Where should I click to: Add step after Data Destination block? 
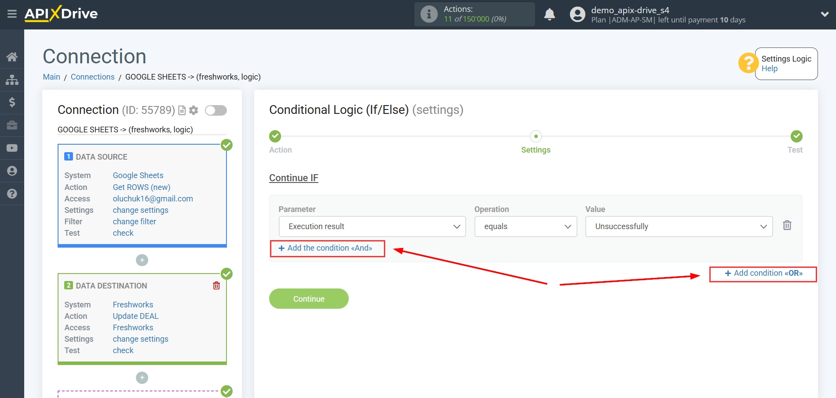click(x=142, y=378)
